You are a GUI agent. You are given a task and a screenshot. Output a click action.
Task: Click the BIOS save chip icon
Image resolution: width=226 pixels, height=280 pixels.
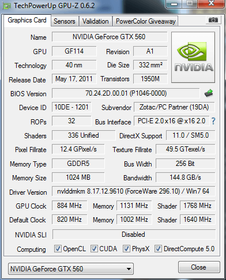209,93
